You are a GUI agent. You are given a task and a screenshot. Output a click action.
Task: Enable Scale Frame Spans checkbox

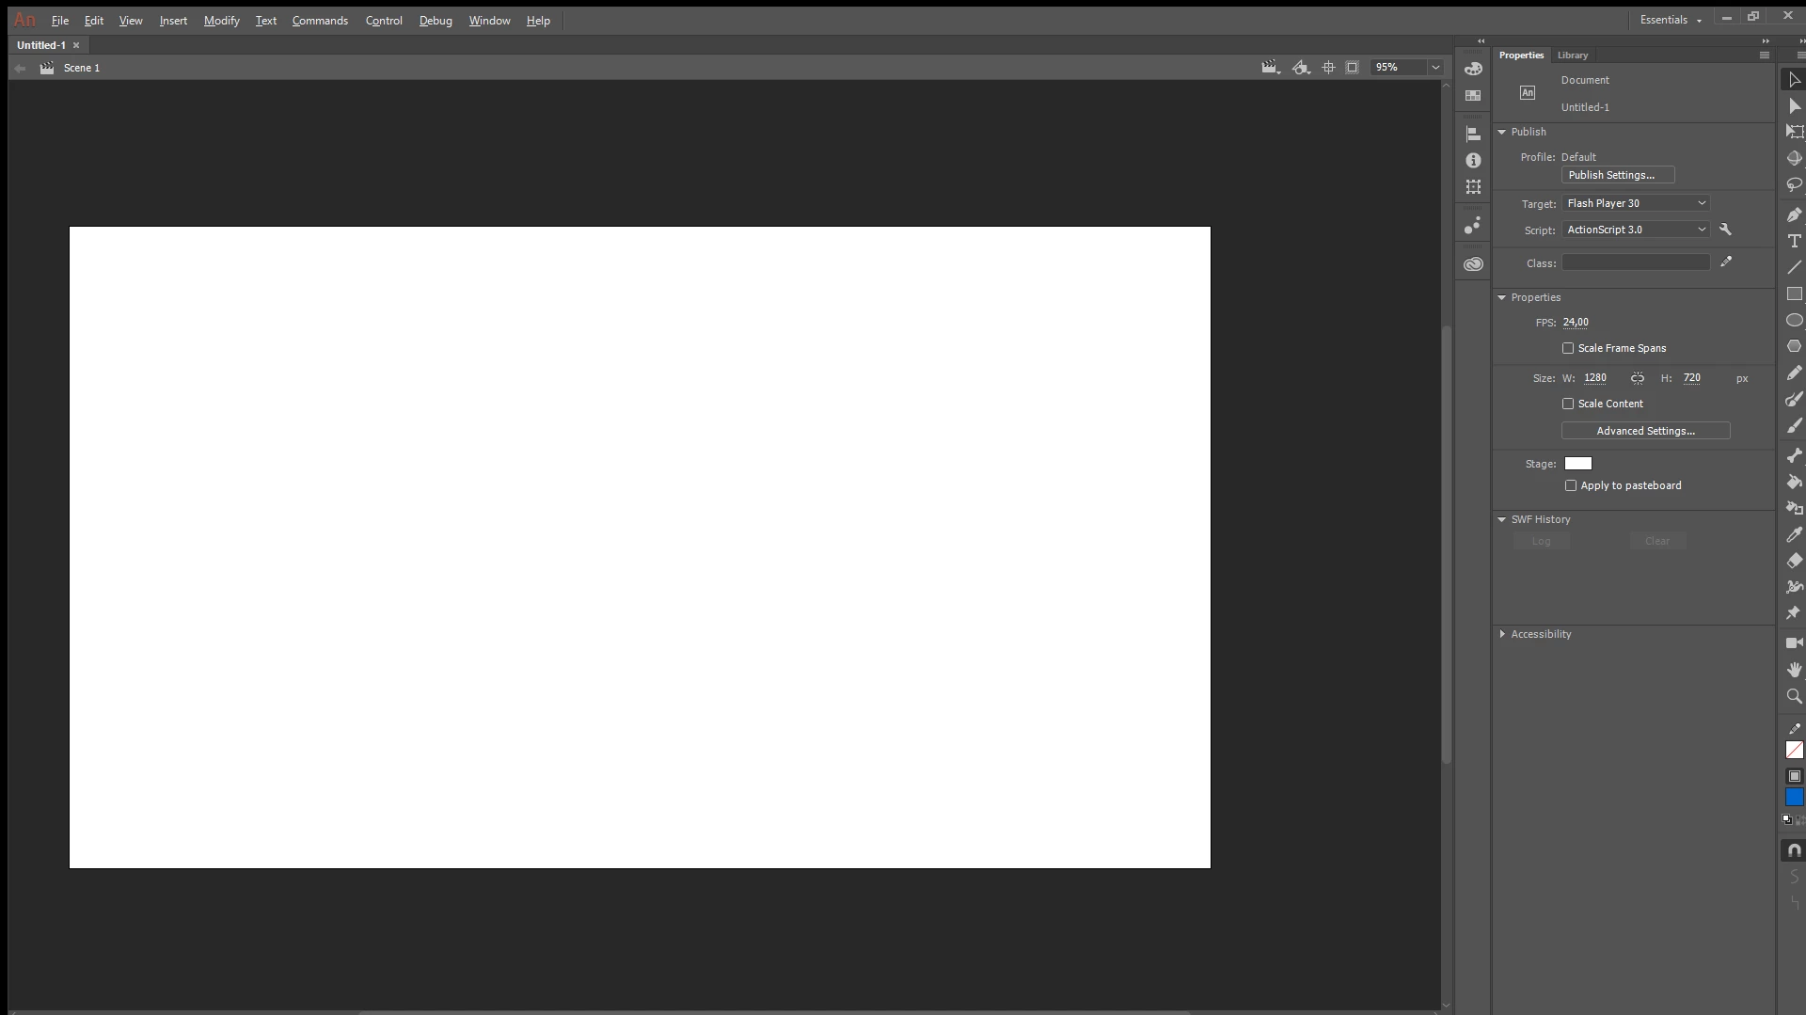coord(1568,348)
